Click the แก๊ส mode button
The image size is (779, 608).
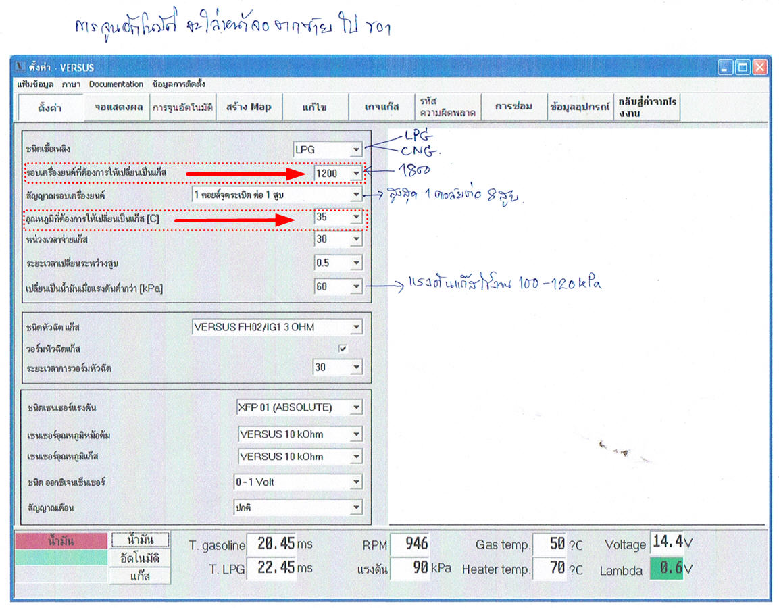click(x=140, y=576)
